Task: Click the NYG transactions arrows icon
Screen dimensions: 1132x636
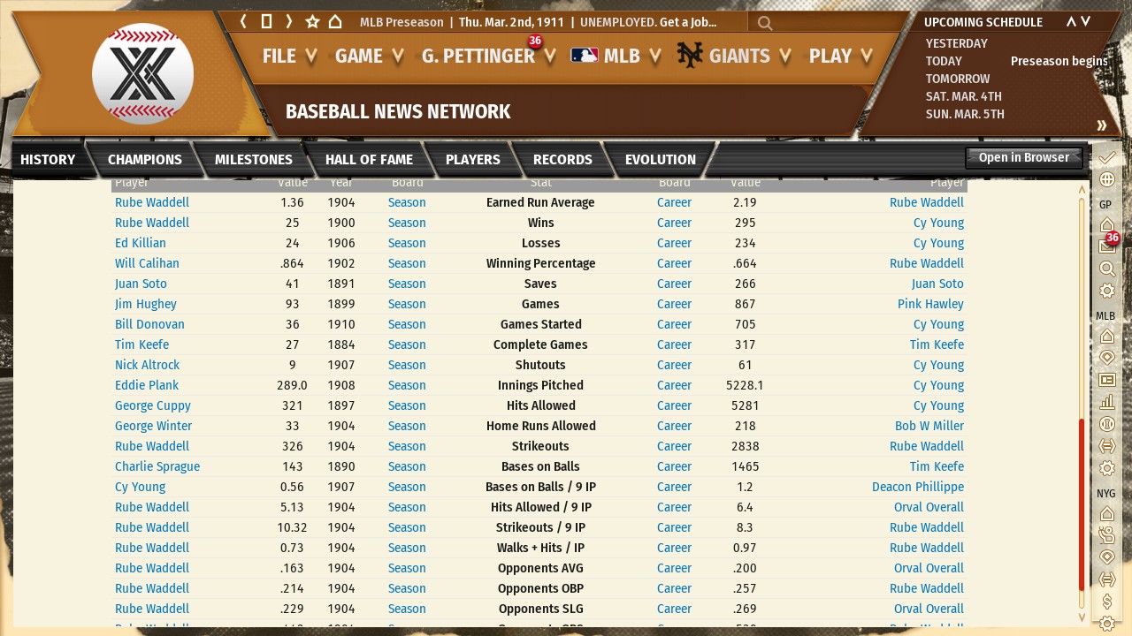Action: coord(1106,579)
